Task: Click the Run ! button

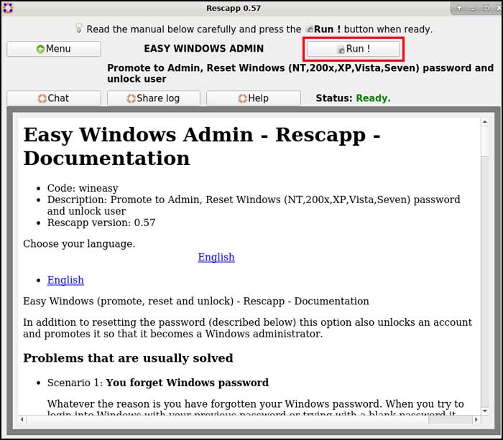Action: (x=354, y=49)
